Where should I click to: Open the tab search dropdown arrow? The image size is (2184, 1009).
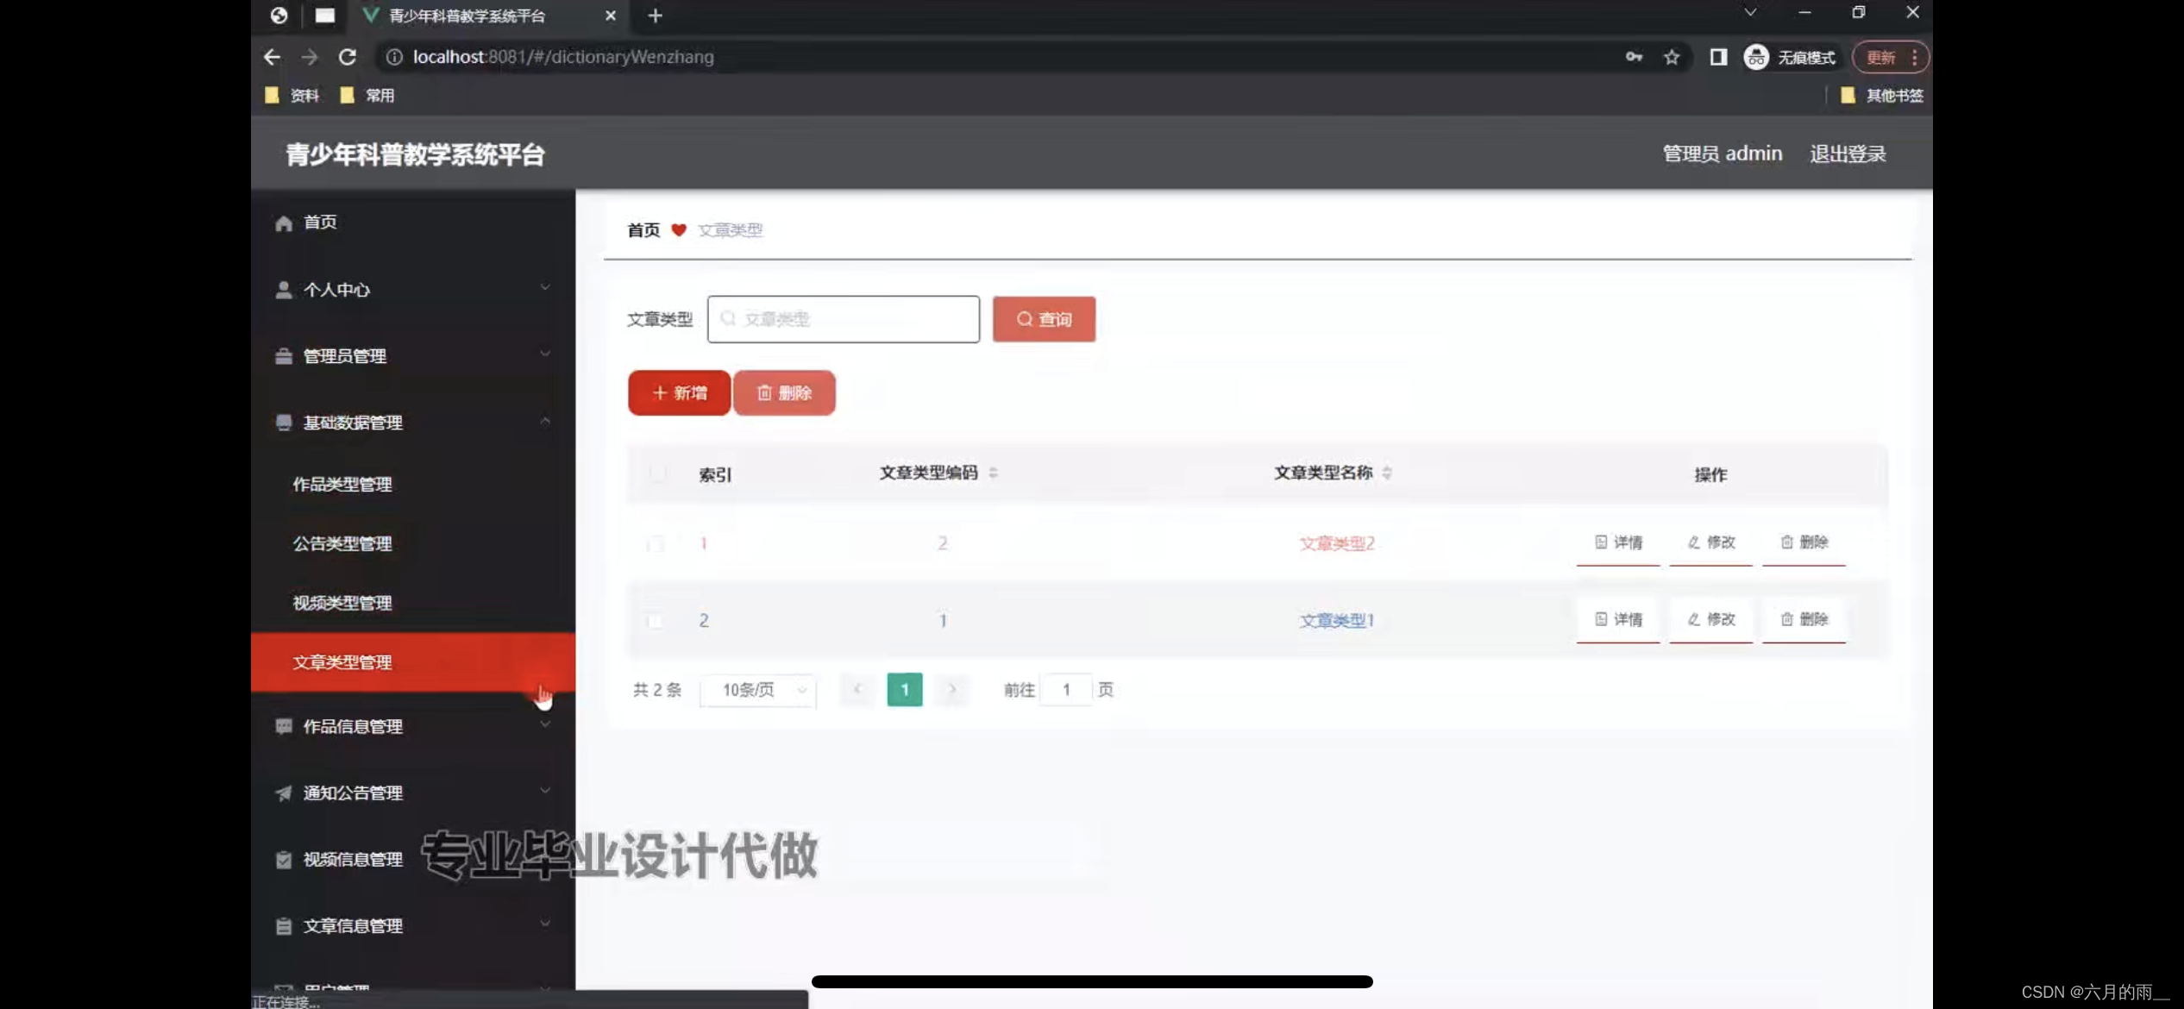[1750, 12]
